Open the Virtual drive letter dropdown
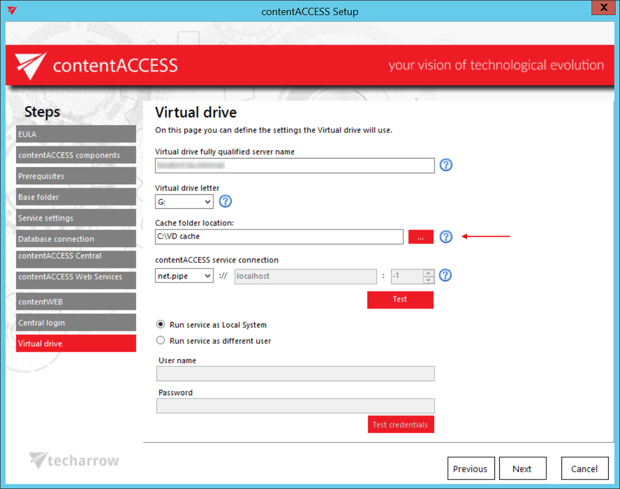The width and height of the screenshot is (620, 489). (184, 202)
